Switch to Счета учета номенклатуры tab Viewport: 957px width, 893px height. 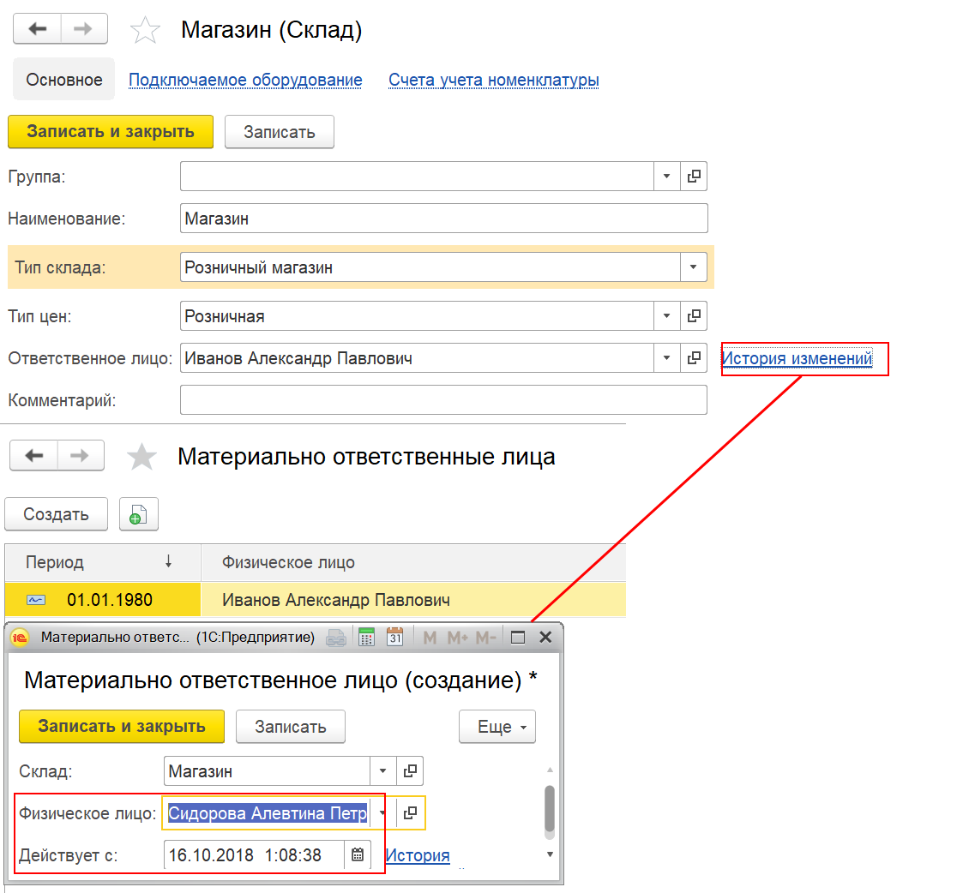(494, 80)
